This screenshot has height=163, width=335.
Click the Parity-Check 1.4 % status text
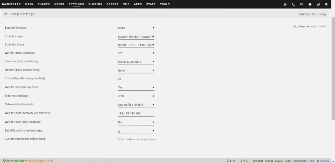40,161
